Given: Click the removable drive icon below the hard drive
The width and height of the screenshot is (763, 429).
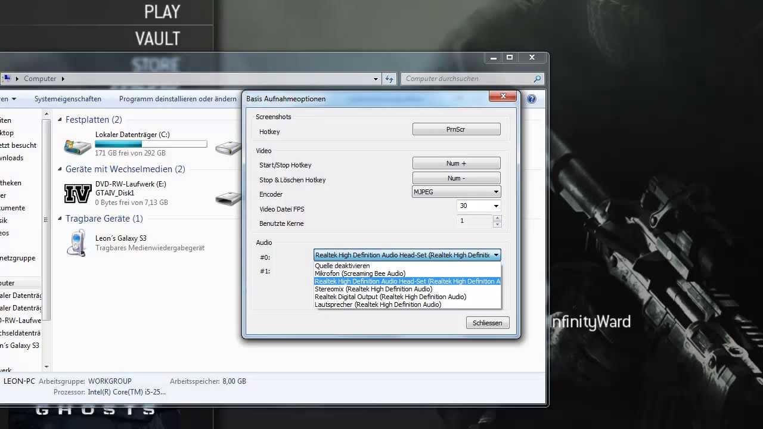Looking at the screenshot, I should click(228, 197).
